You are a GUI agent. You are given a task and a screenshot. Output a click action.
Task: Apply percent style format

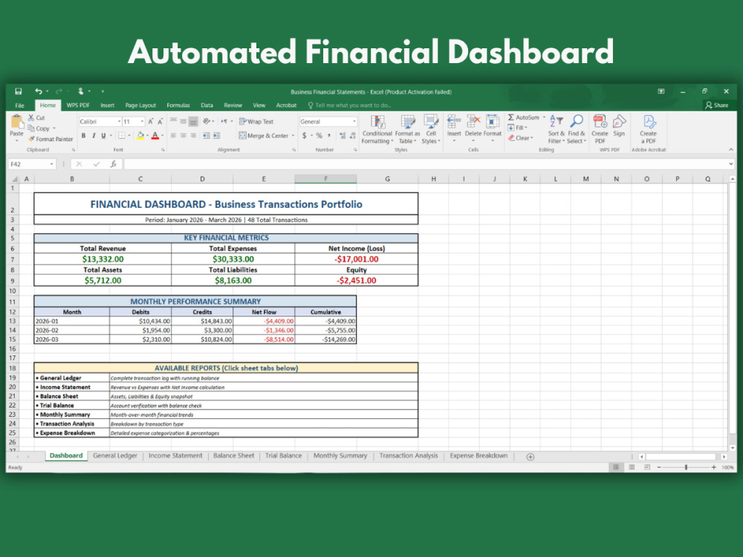coord(319,136)
